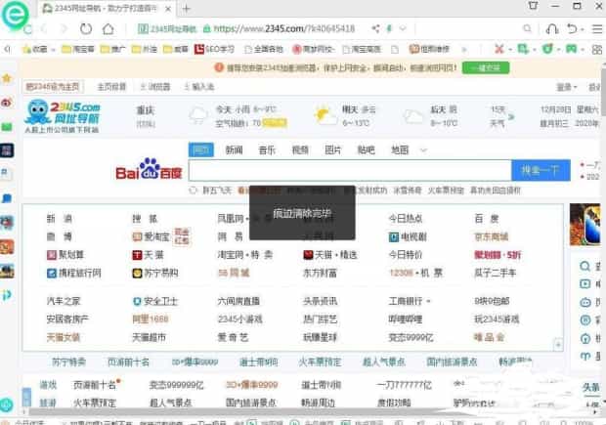Expand the 收藏 dropdown arrow
This screenshot has height=425, width=606.
click(x=53, y=50)
